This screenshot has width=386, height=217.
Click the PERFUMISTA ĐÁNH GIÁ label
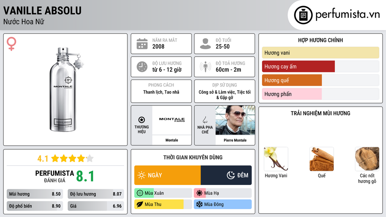coord(55,176)
